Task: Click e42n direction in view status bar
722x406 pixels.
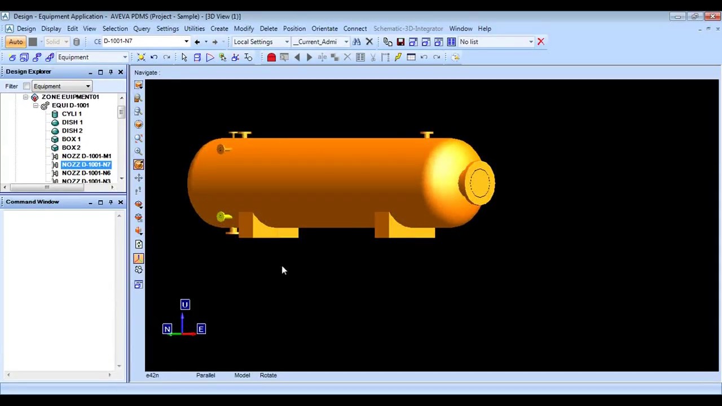Action: click(152, 376)
